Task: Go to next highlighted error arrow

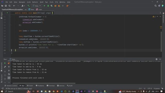Action: [x=160, y=17]
